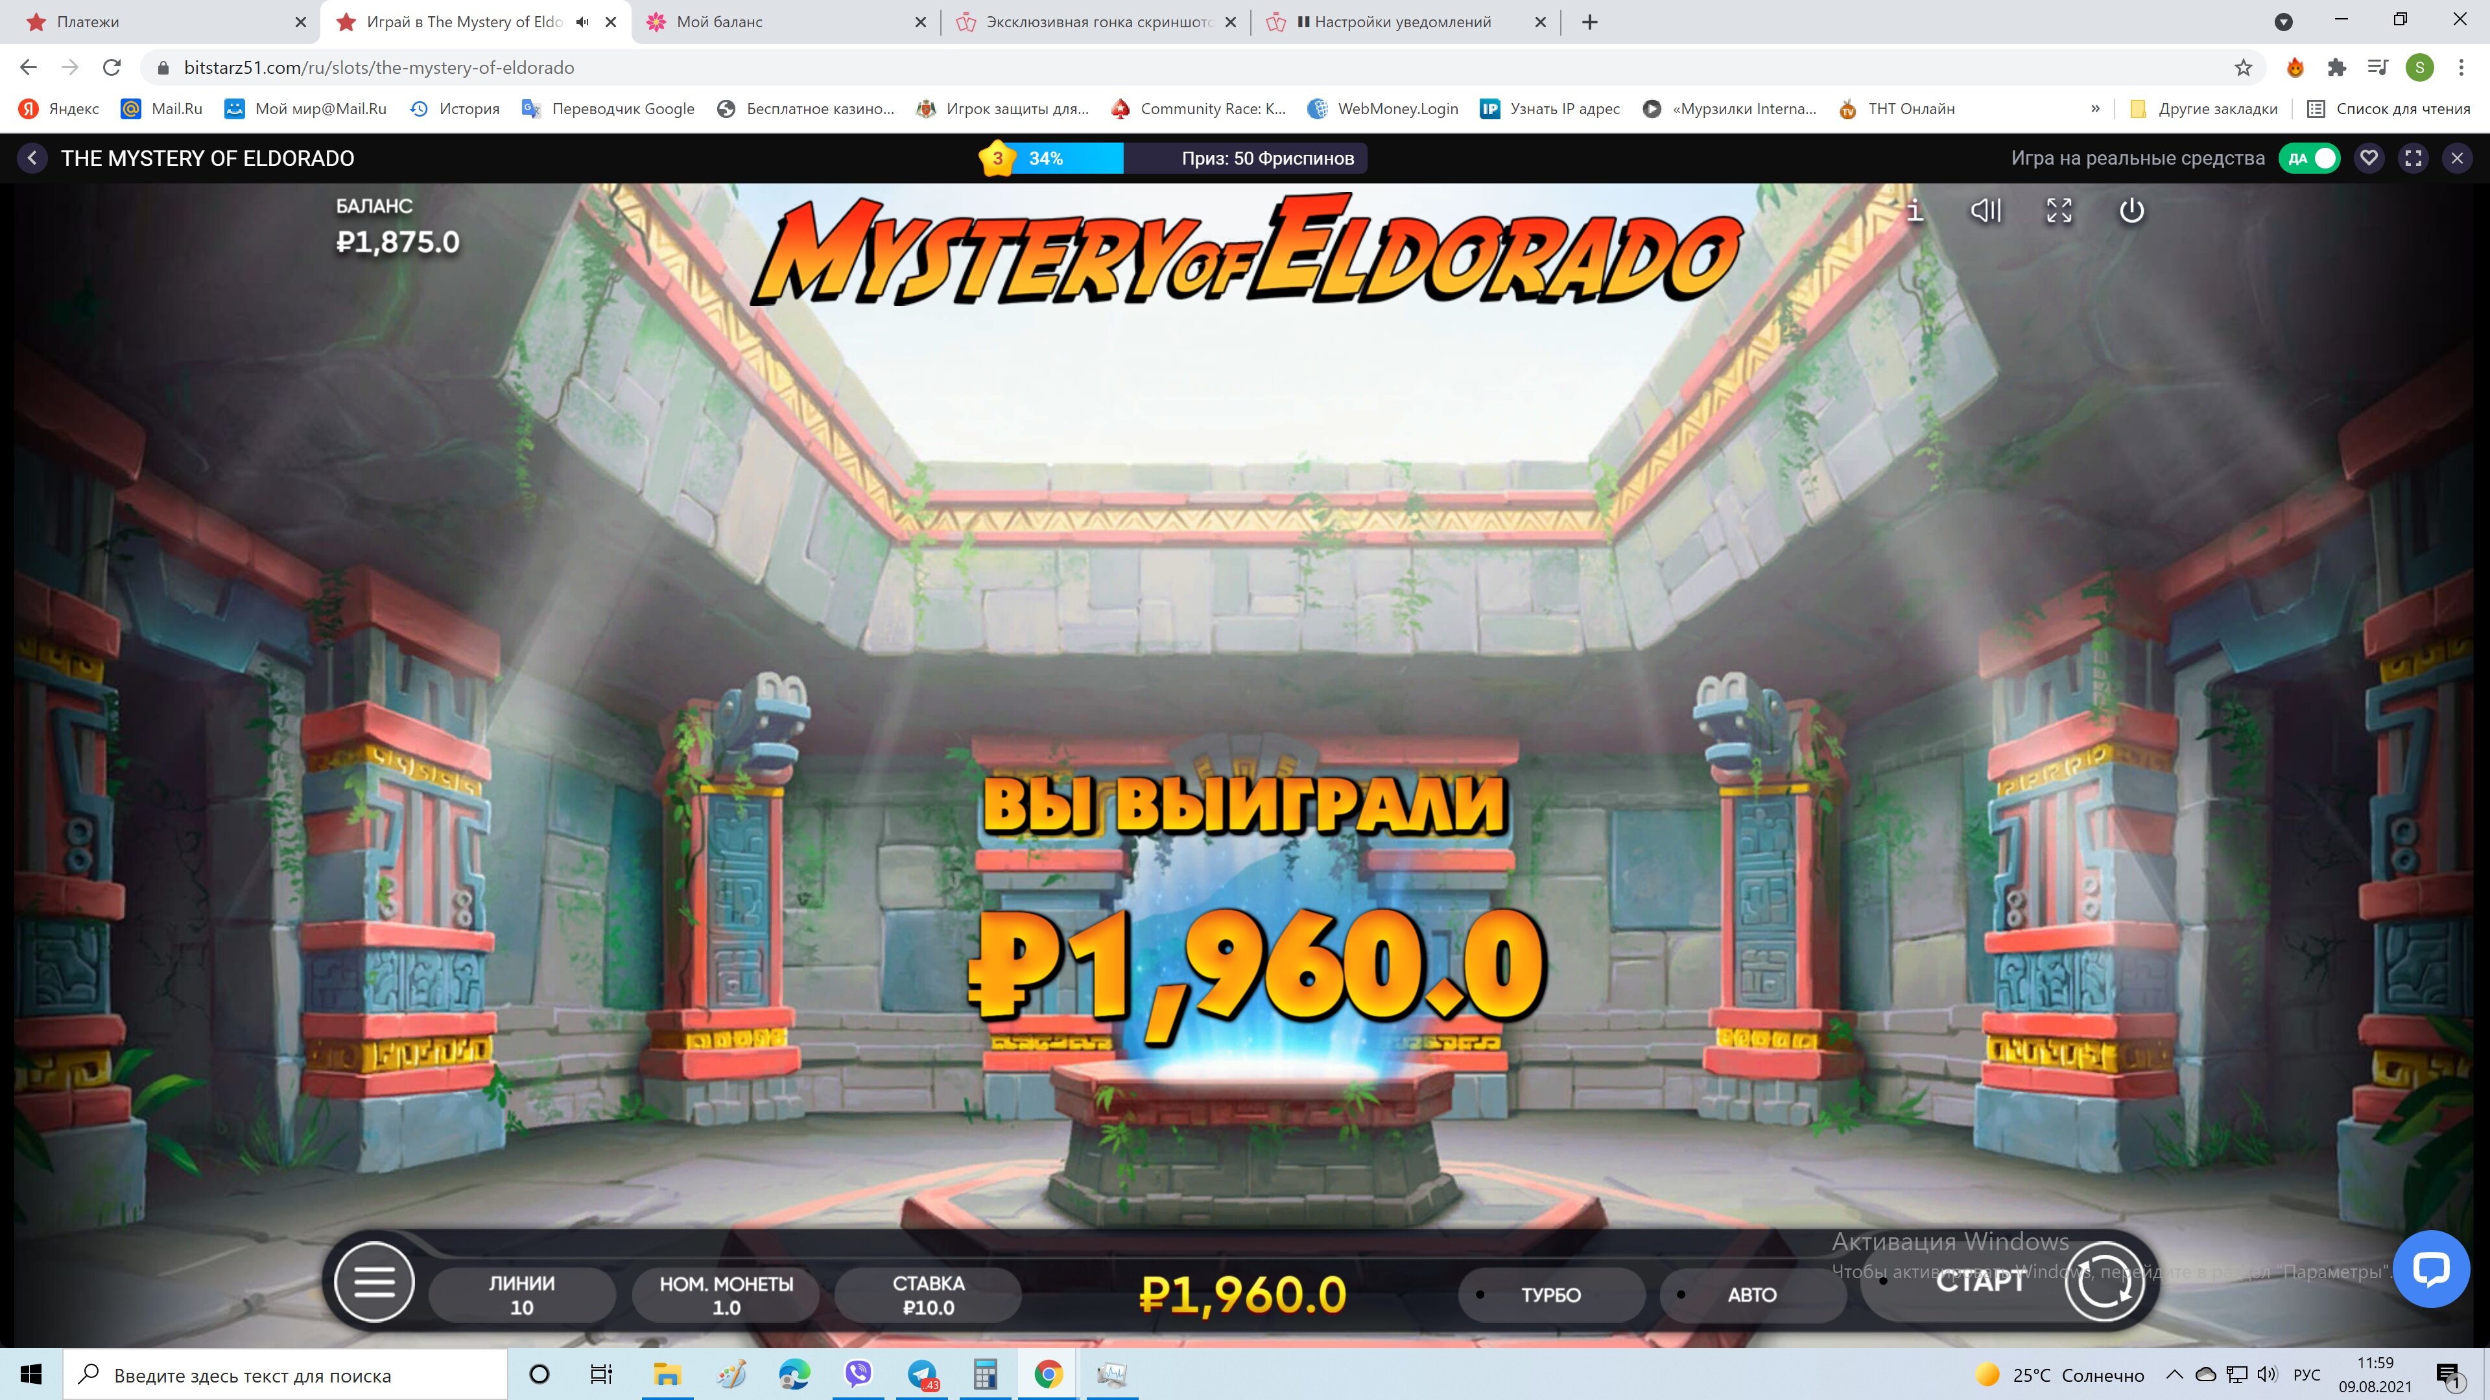Screen dimensions: 2490x1400
Task: Open the game info icon
Action: pyautogui.click(x=1914, y=211)
